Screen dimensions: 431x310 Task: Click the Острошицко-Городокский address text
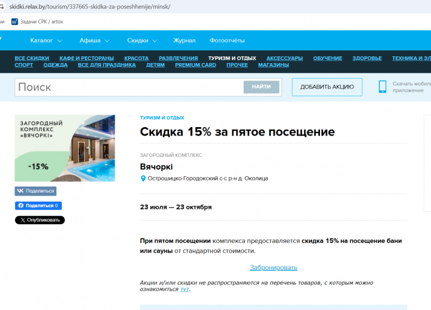tap(208, 179)
